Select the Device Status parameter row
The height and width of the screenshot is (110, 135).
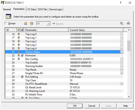64,52
